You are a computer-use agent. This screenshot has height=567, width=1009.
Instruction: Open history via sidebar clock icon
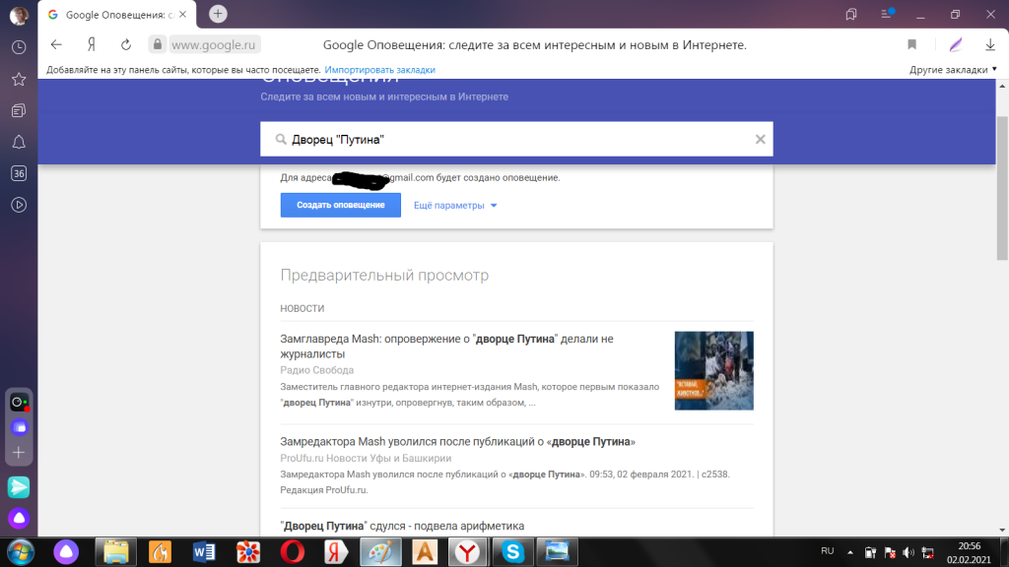(19, 47)
